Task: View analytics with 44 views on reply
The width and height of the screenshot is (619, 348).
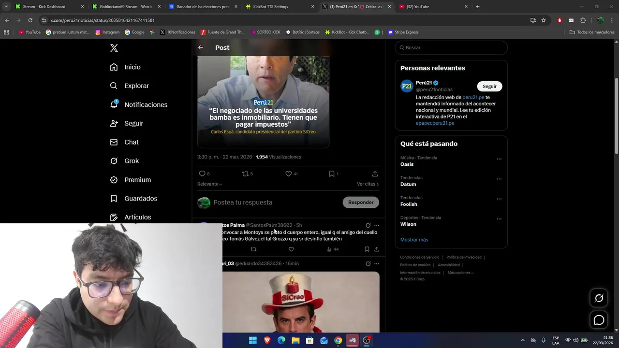Action: pyautogui.click(x=332, y=249)
